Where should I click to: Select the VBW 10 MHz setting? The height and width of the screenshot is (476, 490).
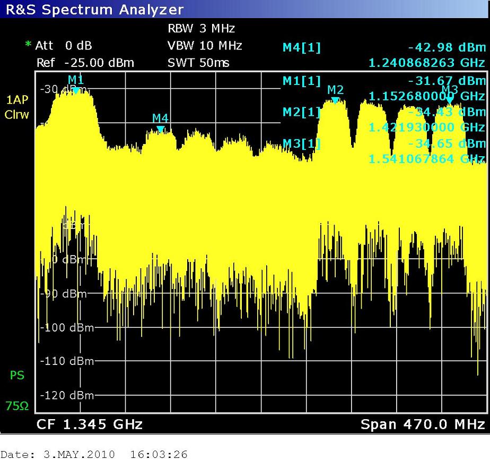[x=204, y=46]
